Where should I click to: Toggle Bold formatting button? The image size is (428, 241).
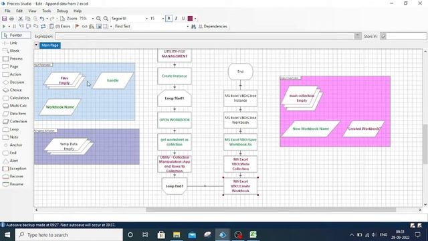169,19
